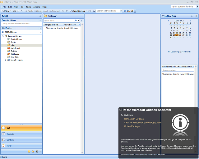Toggle the Newest on top sort order
Viewport: 199px width, 159px height.
(x=72, y=25)
